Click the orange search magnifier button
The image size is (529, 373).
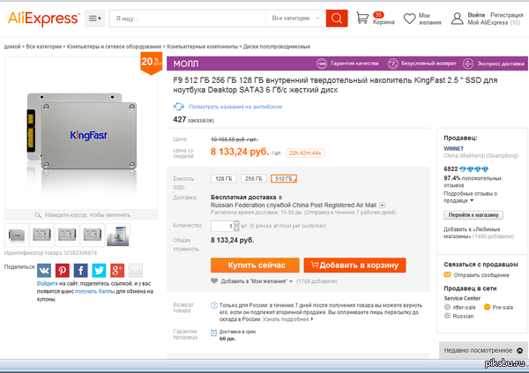(337, 19)
